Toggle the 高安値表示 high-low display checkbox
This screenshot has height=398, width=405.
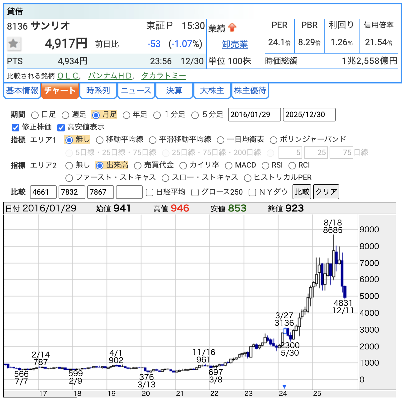click(x=61, y=127)
